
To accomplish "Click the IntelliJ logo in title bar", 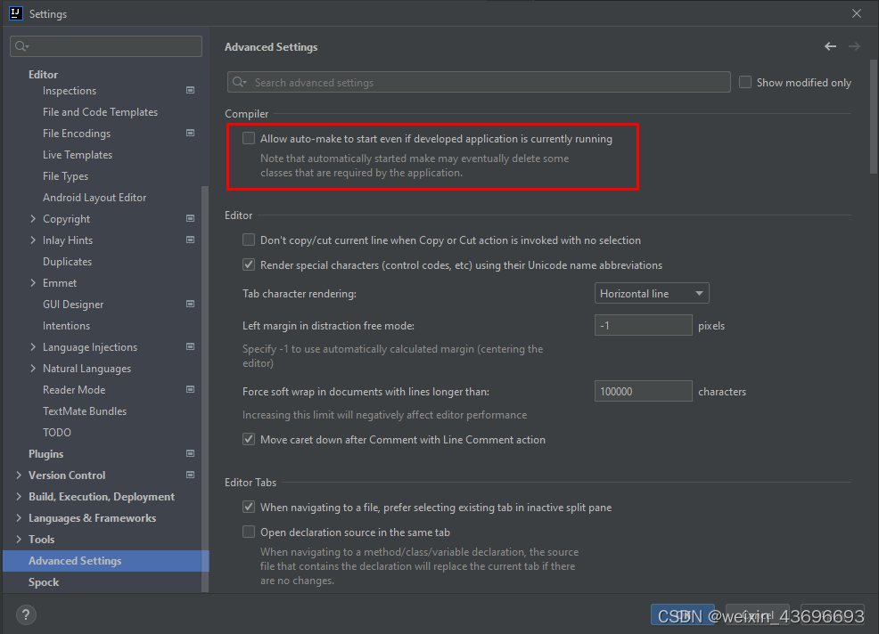I will point(16,13).
